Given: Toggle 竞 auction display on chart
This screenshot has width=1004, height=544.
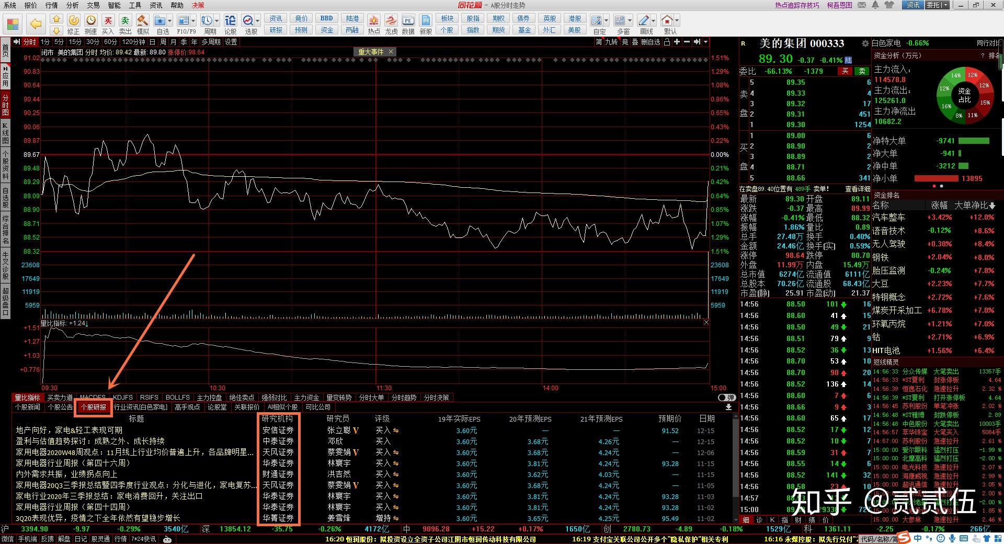Looking at the screenshot, I should (625, 42).
